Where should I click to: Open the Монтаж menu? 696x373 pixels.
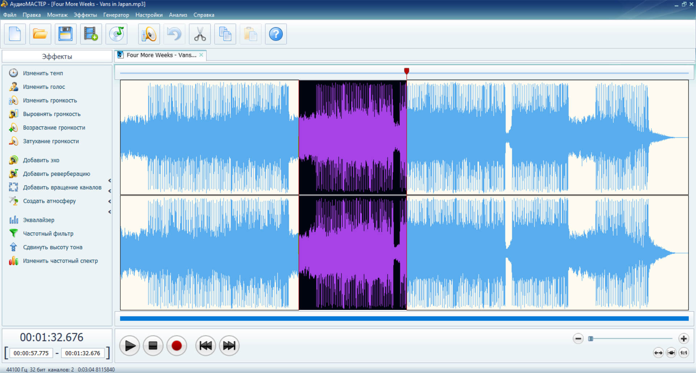pyautogui.click(x=57, y=15)
